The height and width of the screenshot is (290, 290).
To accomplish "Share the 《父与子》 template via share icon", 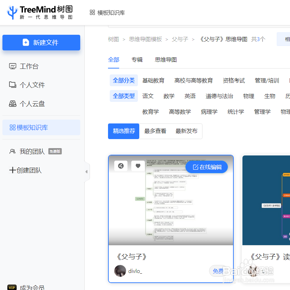I will click(121, 166).
